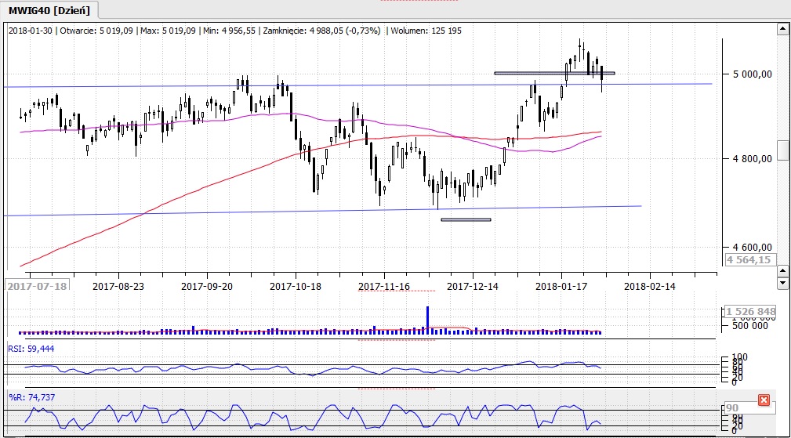
Task: Click the 2018-02-14 date axis label
Action: coord(650,286)
